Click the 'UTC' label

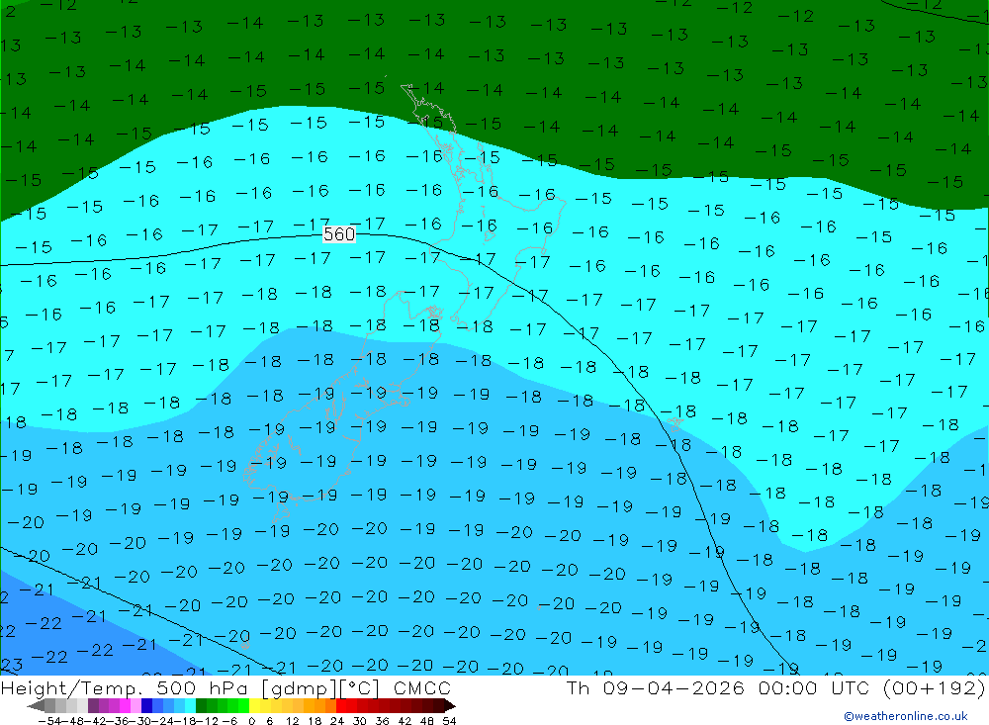point(850,687)
